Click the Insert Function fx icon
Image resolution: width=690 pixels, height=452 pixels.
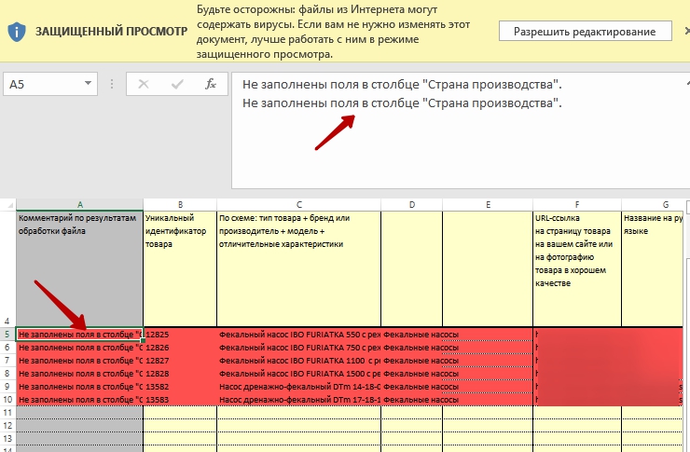click(x=211, y=84)
